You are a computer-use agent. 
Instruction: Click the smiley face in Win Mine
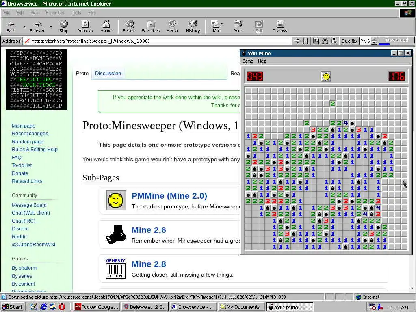(x=326, y=76)
